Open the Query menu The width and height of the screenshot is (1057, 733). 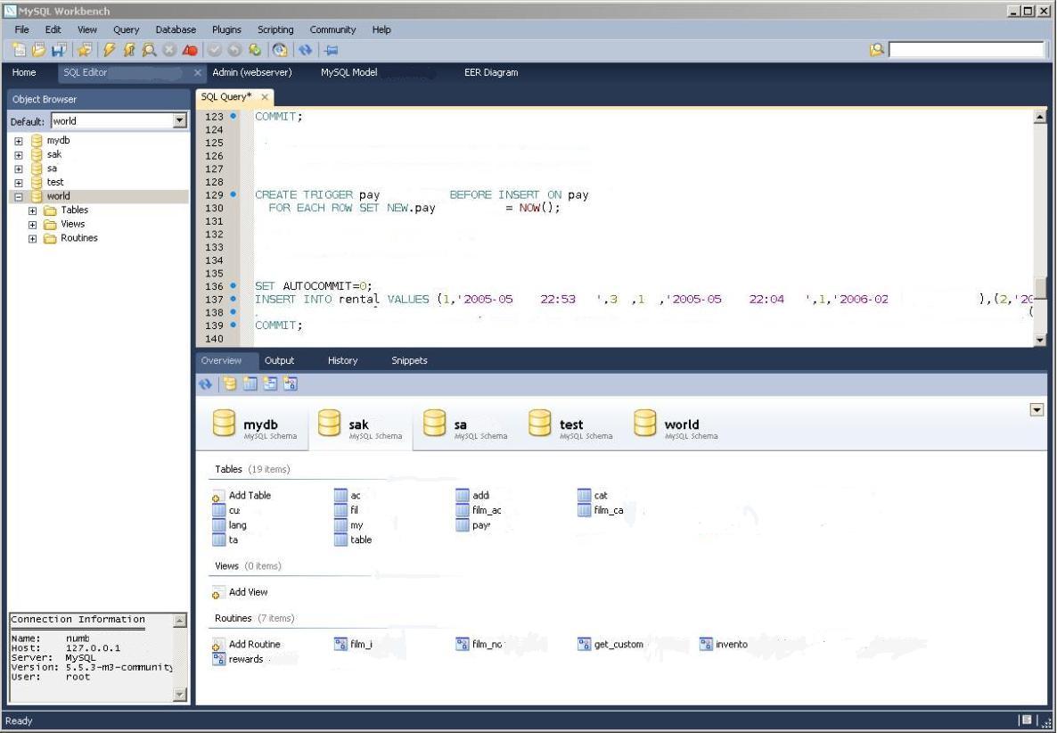pos(126,29)
